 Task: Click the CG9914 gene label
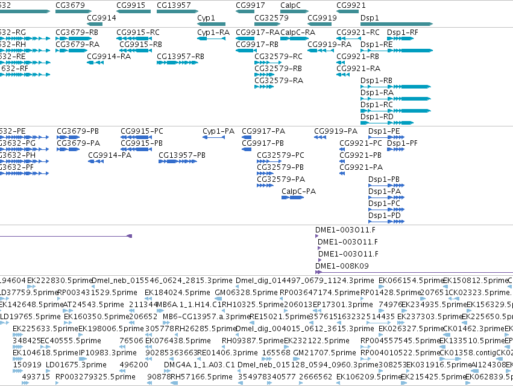101,17
